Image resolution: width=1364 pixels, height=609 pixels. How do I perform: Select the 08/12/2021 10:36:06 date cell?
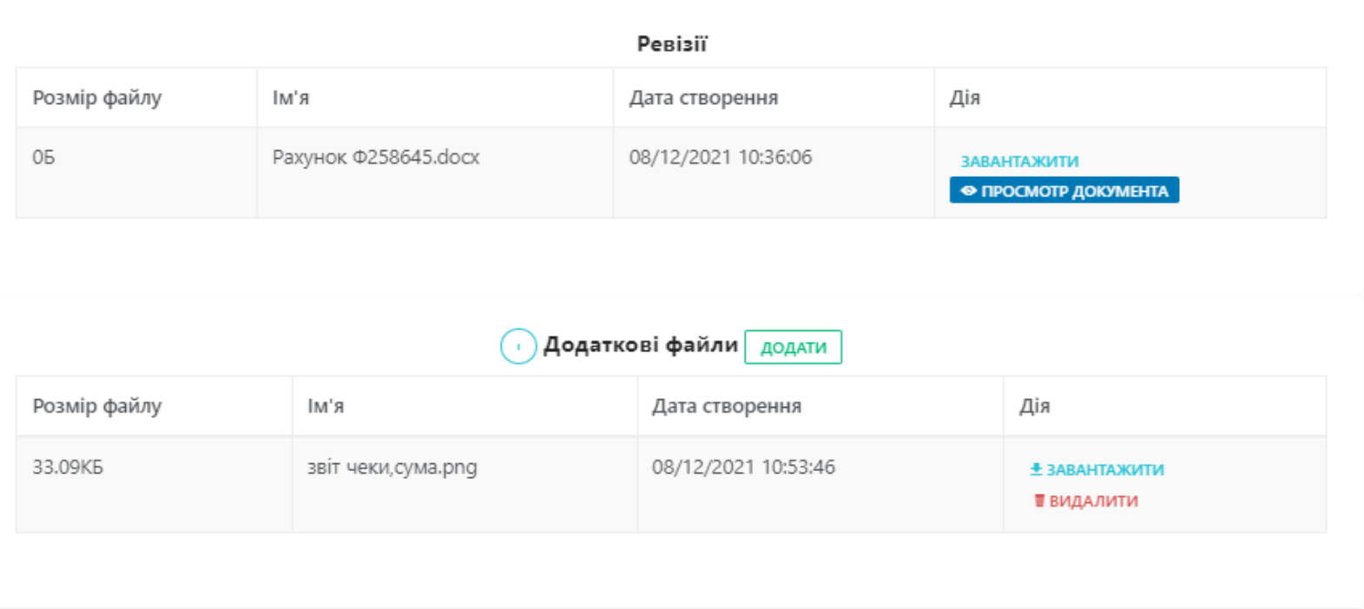click(721, 157)
